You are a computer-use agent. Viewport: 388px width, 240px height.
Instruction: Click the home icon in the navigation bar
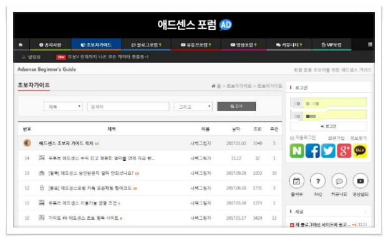point(21,45)
